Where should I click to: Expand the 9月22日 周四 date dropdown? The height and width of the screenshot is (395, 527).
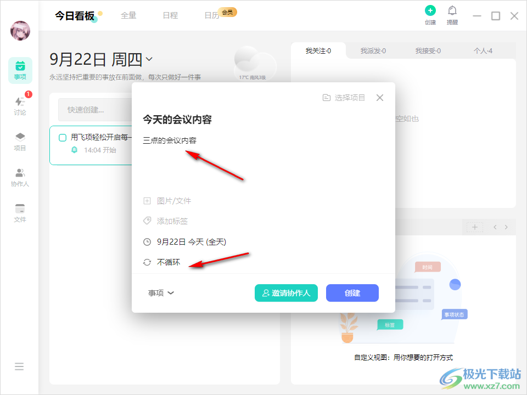coord(149,59)
